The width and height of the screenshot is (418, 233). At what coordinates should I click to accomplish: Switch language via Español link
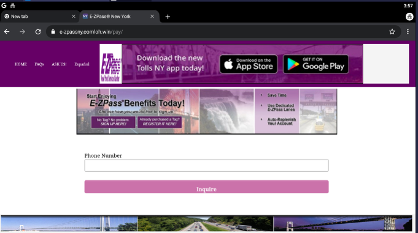82,64
